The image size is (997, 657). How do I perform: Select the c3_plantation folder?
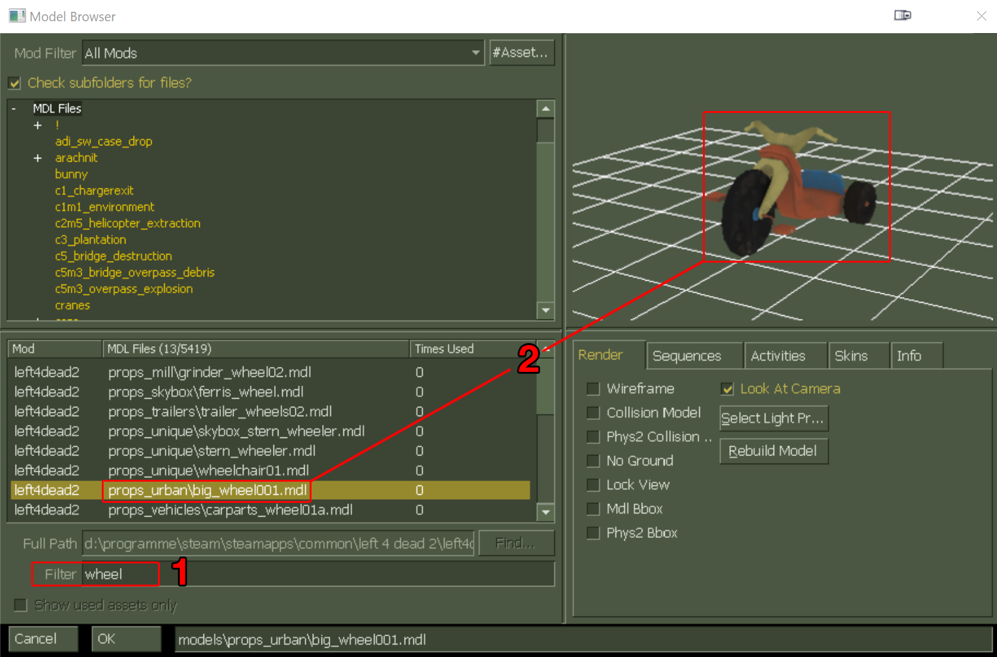pos(91,240)
